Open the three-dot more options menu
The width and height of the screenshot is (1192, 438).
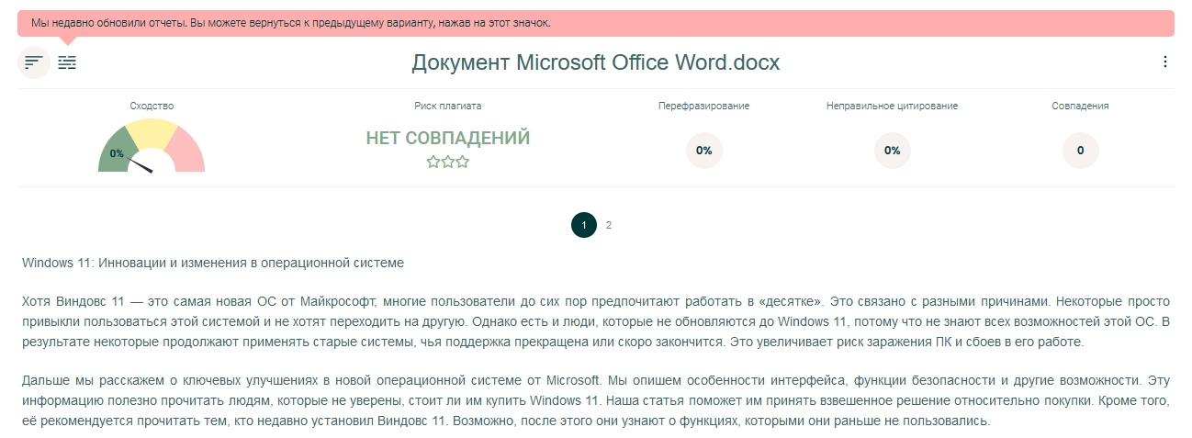click(1164, 62)
